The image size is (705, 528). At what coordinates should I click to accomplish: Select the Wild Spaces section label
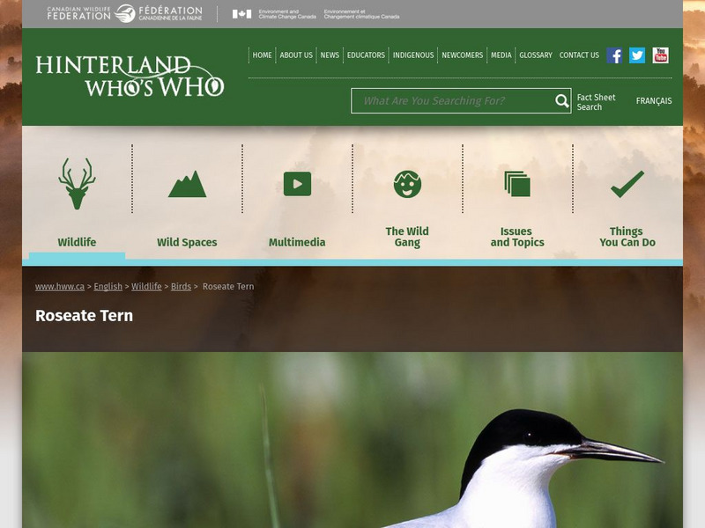coord(187,243)
